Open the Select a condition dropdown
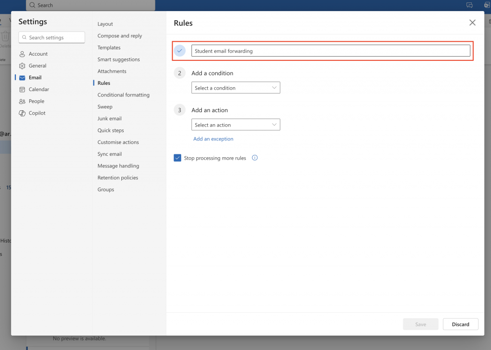The width and height of the screenshot is (491, 350). pos(235,87)
